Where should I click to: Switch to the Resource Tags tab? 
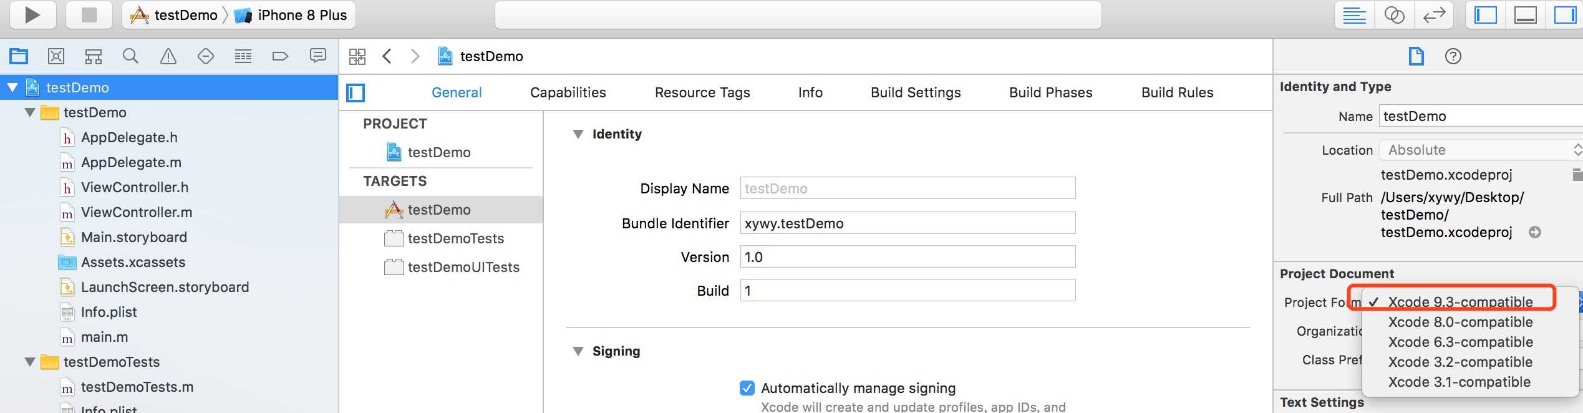point(702,92)
